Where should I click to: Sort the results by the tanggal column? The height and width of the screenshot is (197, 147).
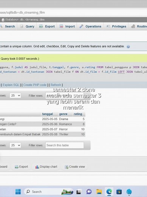[47, 114]
